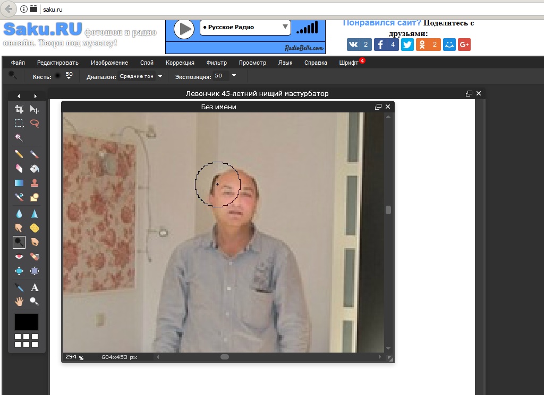Share on VK
The height and width of the screenshot is (395, 544).
359,45
